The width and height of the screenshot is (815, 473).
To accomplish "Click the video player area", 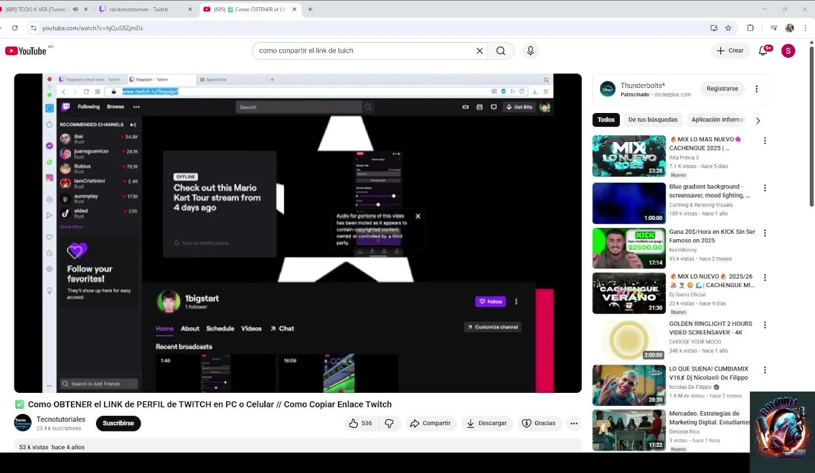I will click(x=298, y=233).
